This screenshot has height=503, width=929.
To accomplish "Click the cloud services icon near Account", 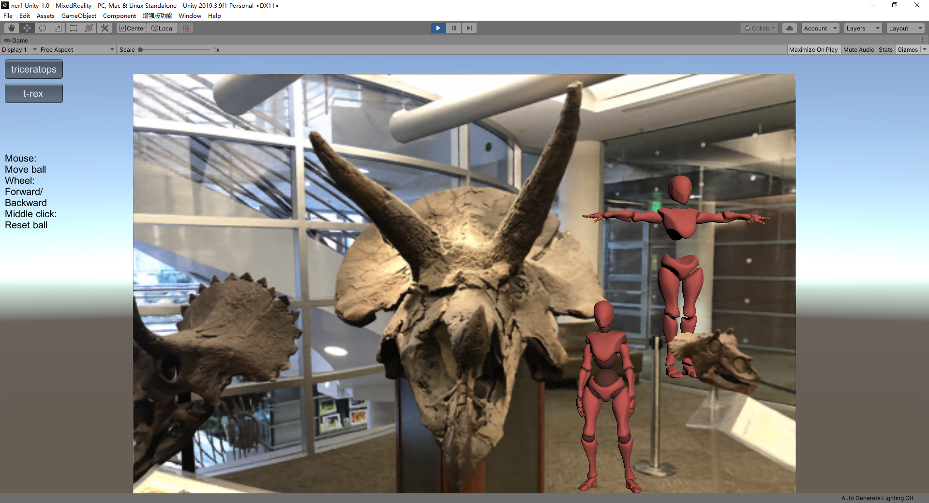I will tap(789, 28).
